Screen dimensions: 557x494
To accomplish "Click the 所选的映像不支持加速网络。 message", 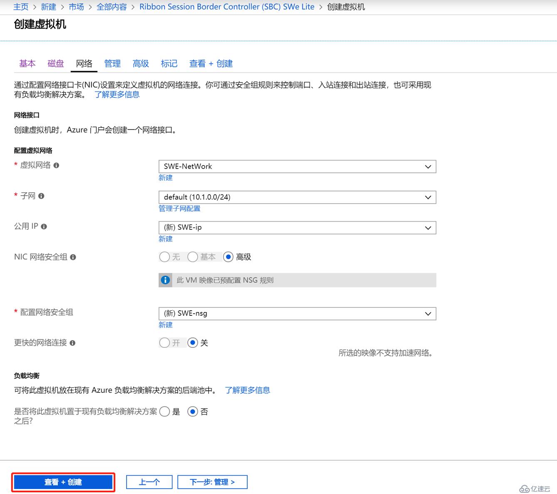I will [x=386, y=353].
